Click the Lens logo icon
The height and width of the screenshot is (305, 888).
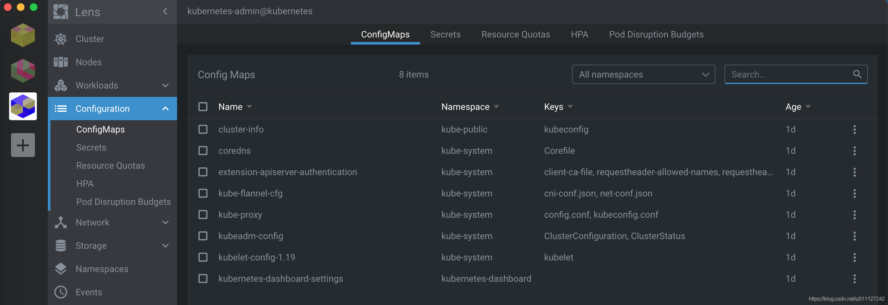click(x=61, y=12)
